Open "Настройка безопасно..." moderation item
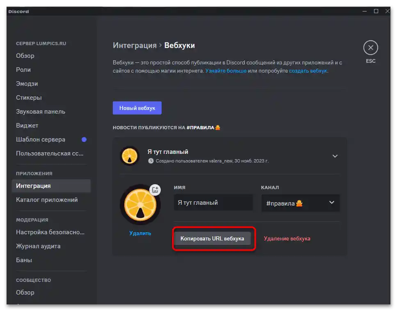 click(x=50, y=232)
